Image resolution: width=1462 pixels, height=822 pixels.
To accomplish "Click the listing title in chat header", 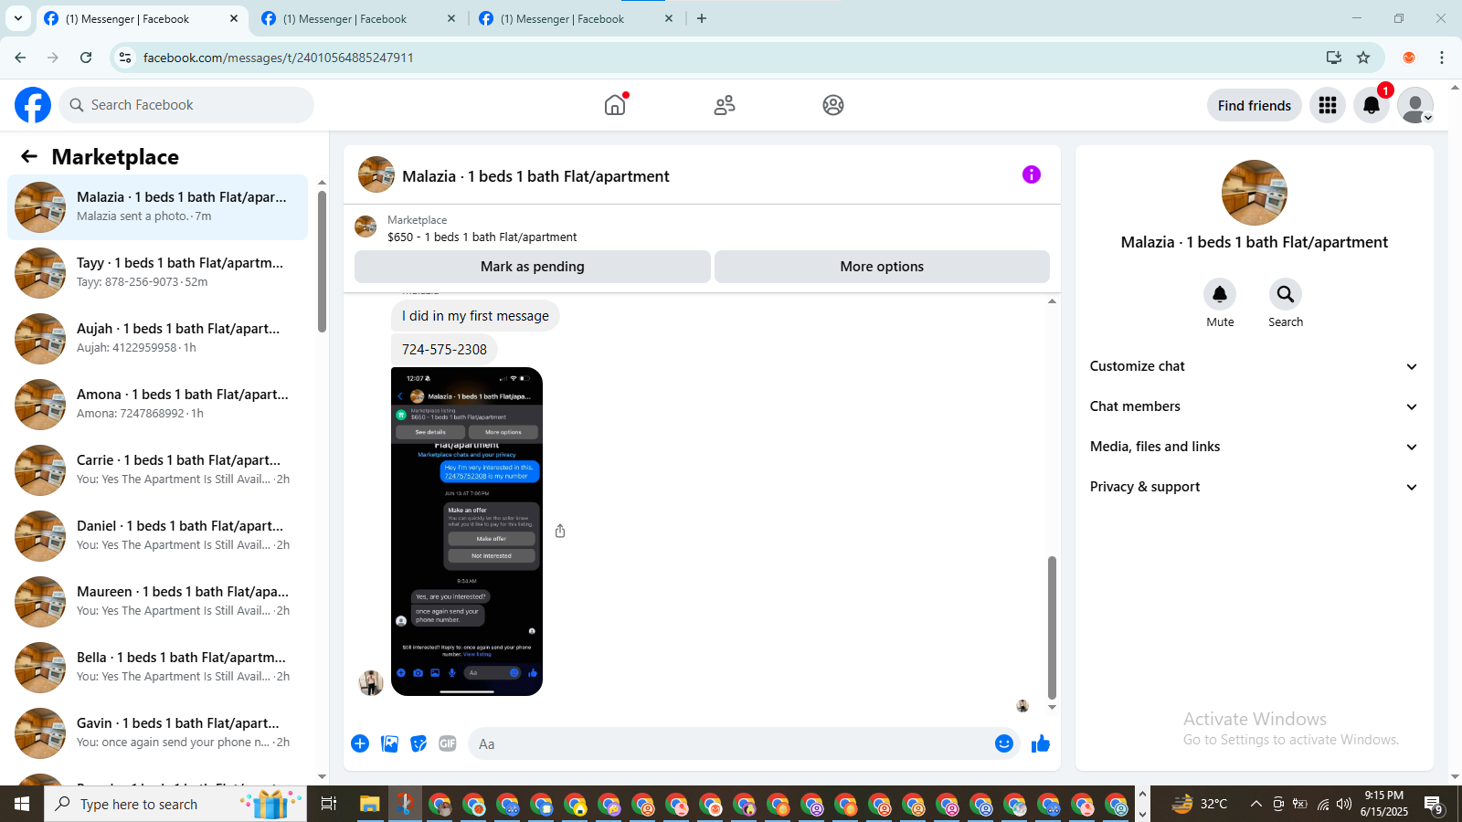I will click(535, 176).
